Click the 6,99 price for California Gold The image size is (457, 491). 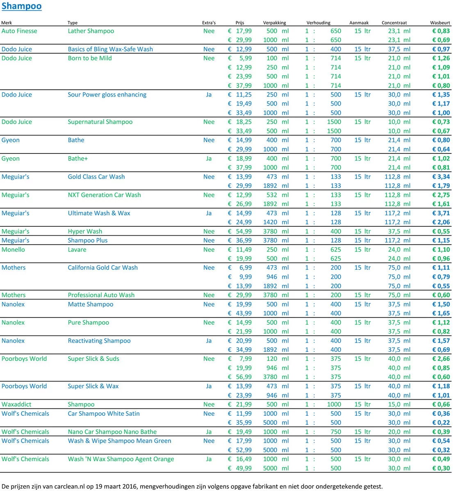(x=246, y=268)
